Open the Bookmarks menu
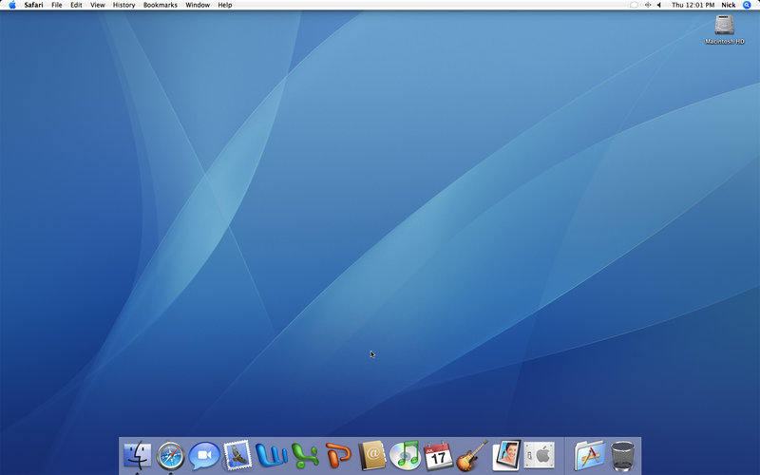760x475 pixels. [161, 5]
